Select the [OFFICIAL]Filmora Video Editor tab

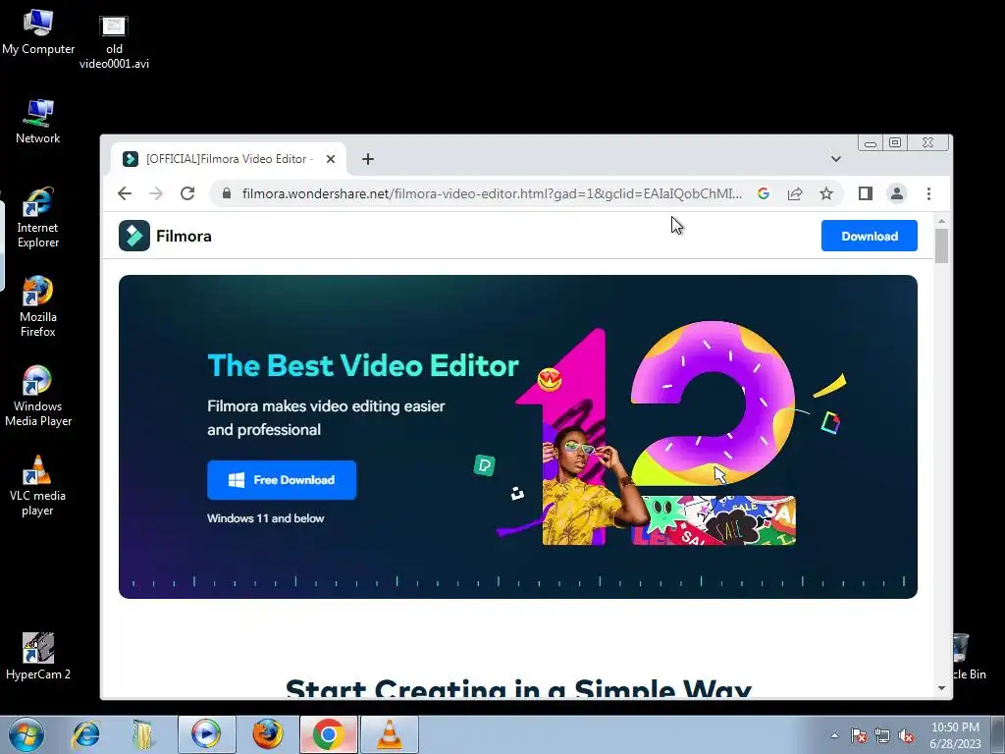(229, 159)
